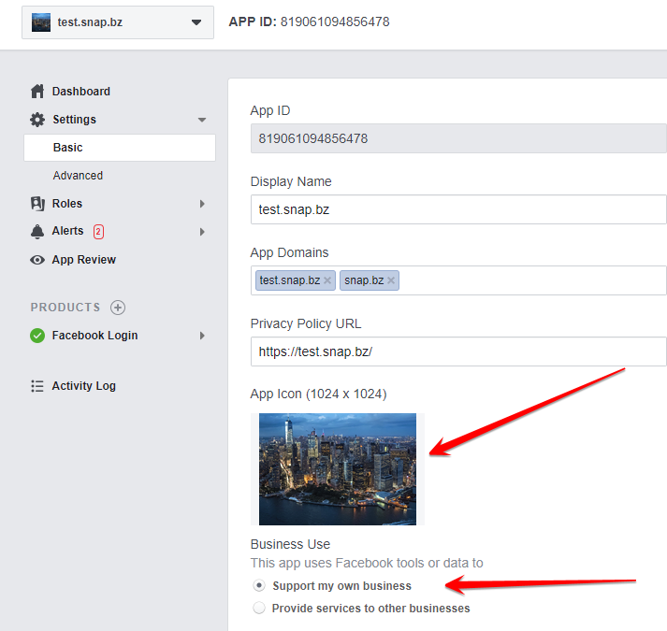667x631 pixels.
Task: Click the city skyline app icon image
Action: [338, 469]
